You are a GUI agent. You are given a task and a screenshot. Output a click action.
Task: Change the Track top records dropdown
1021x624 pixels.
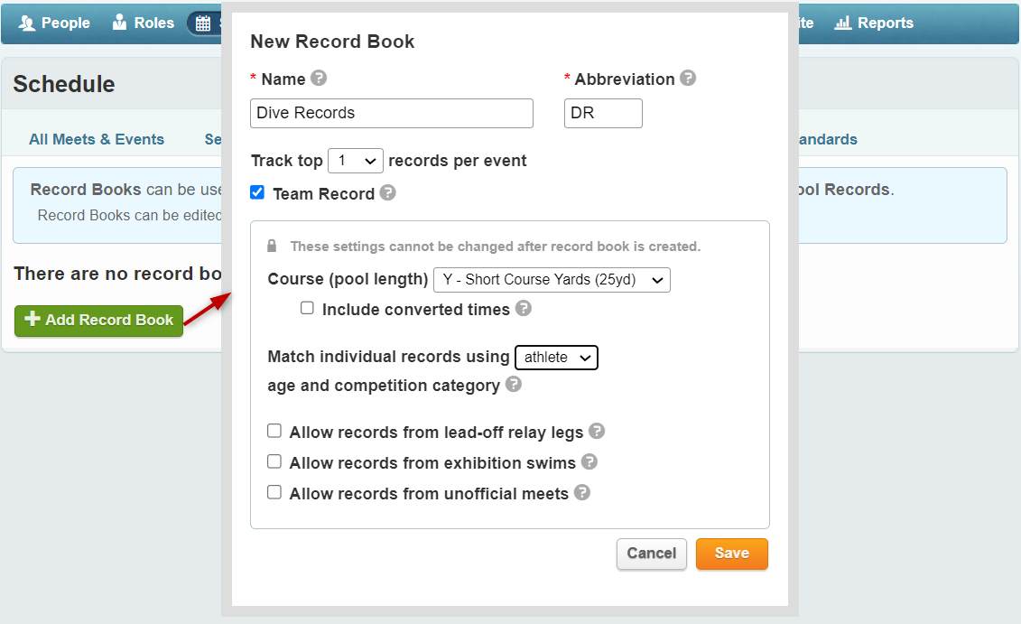coord(355,160)
